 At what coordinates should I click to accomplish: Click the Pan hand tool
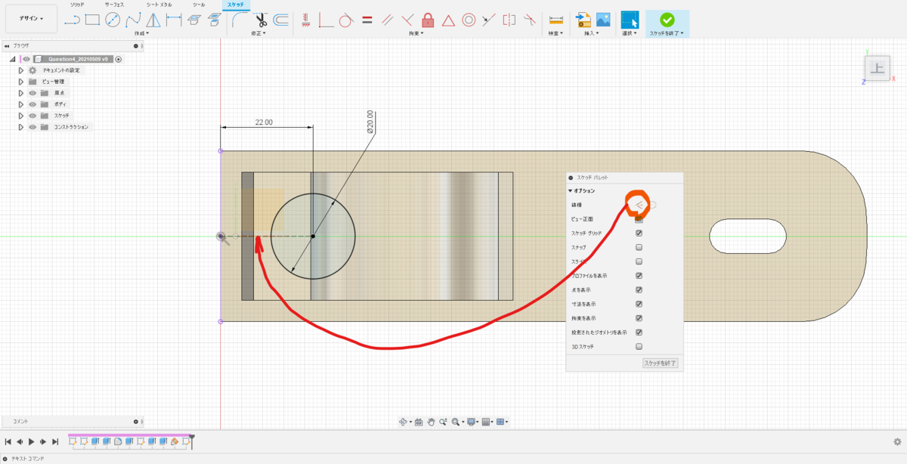[430, 422]
